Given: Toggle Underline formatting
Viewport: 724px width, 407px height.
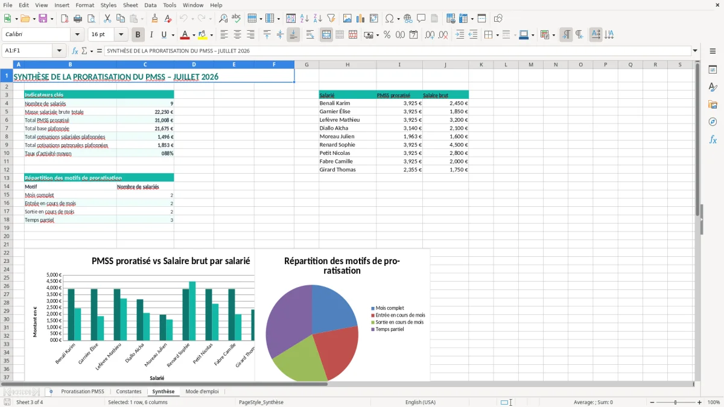Looking at the screenshot, I should pyautogui.click(x=164, y=35).
